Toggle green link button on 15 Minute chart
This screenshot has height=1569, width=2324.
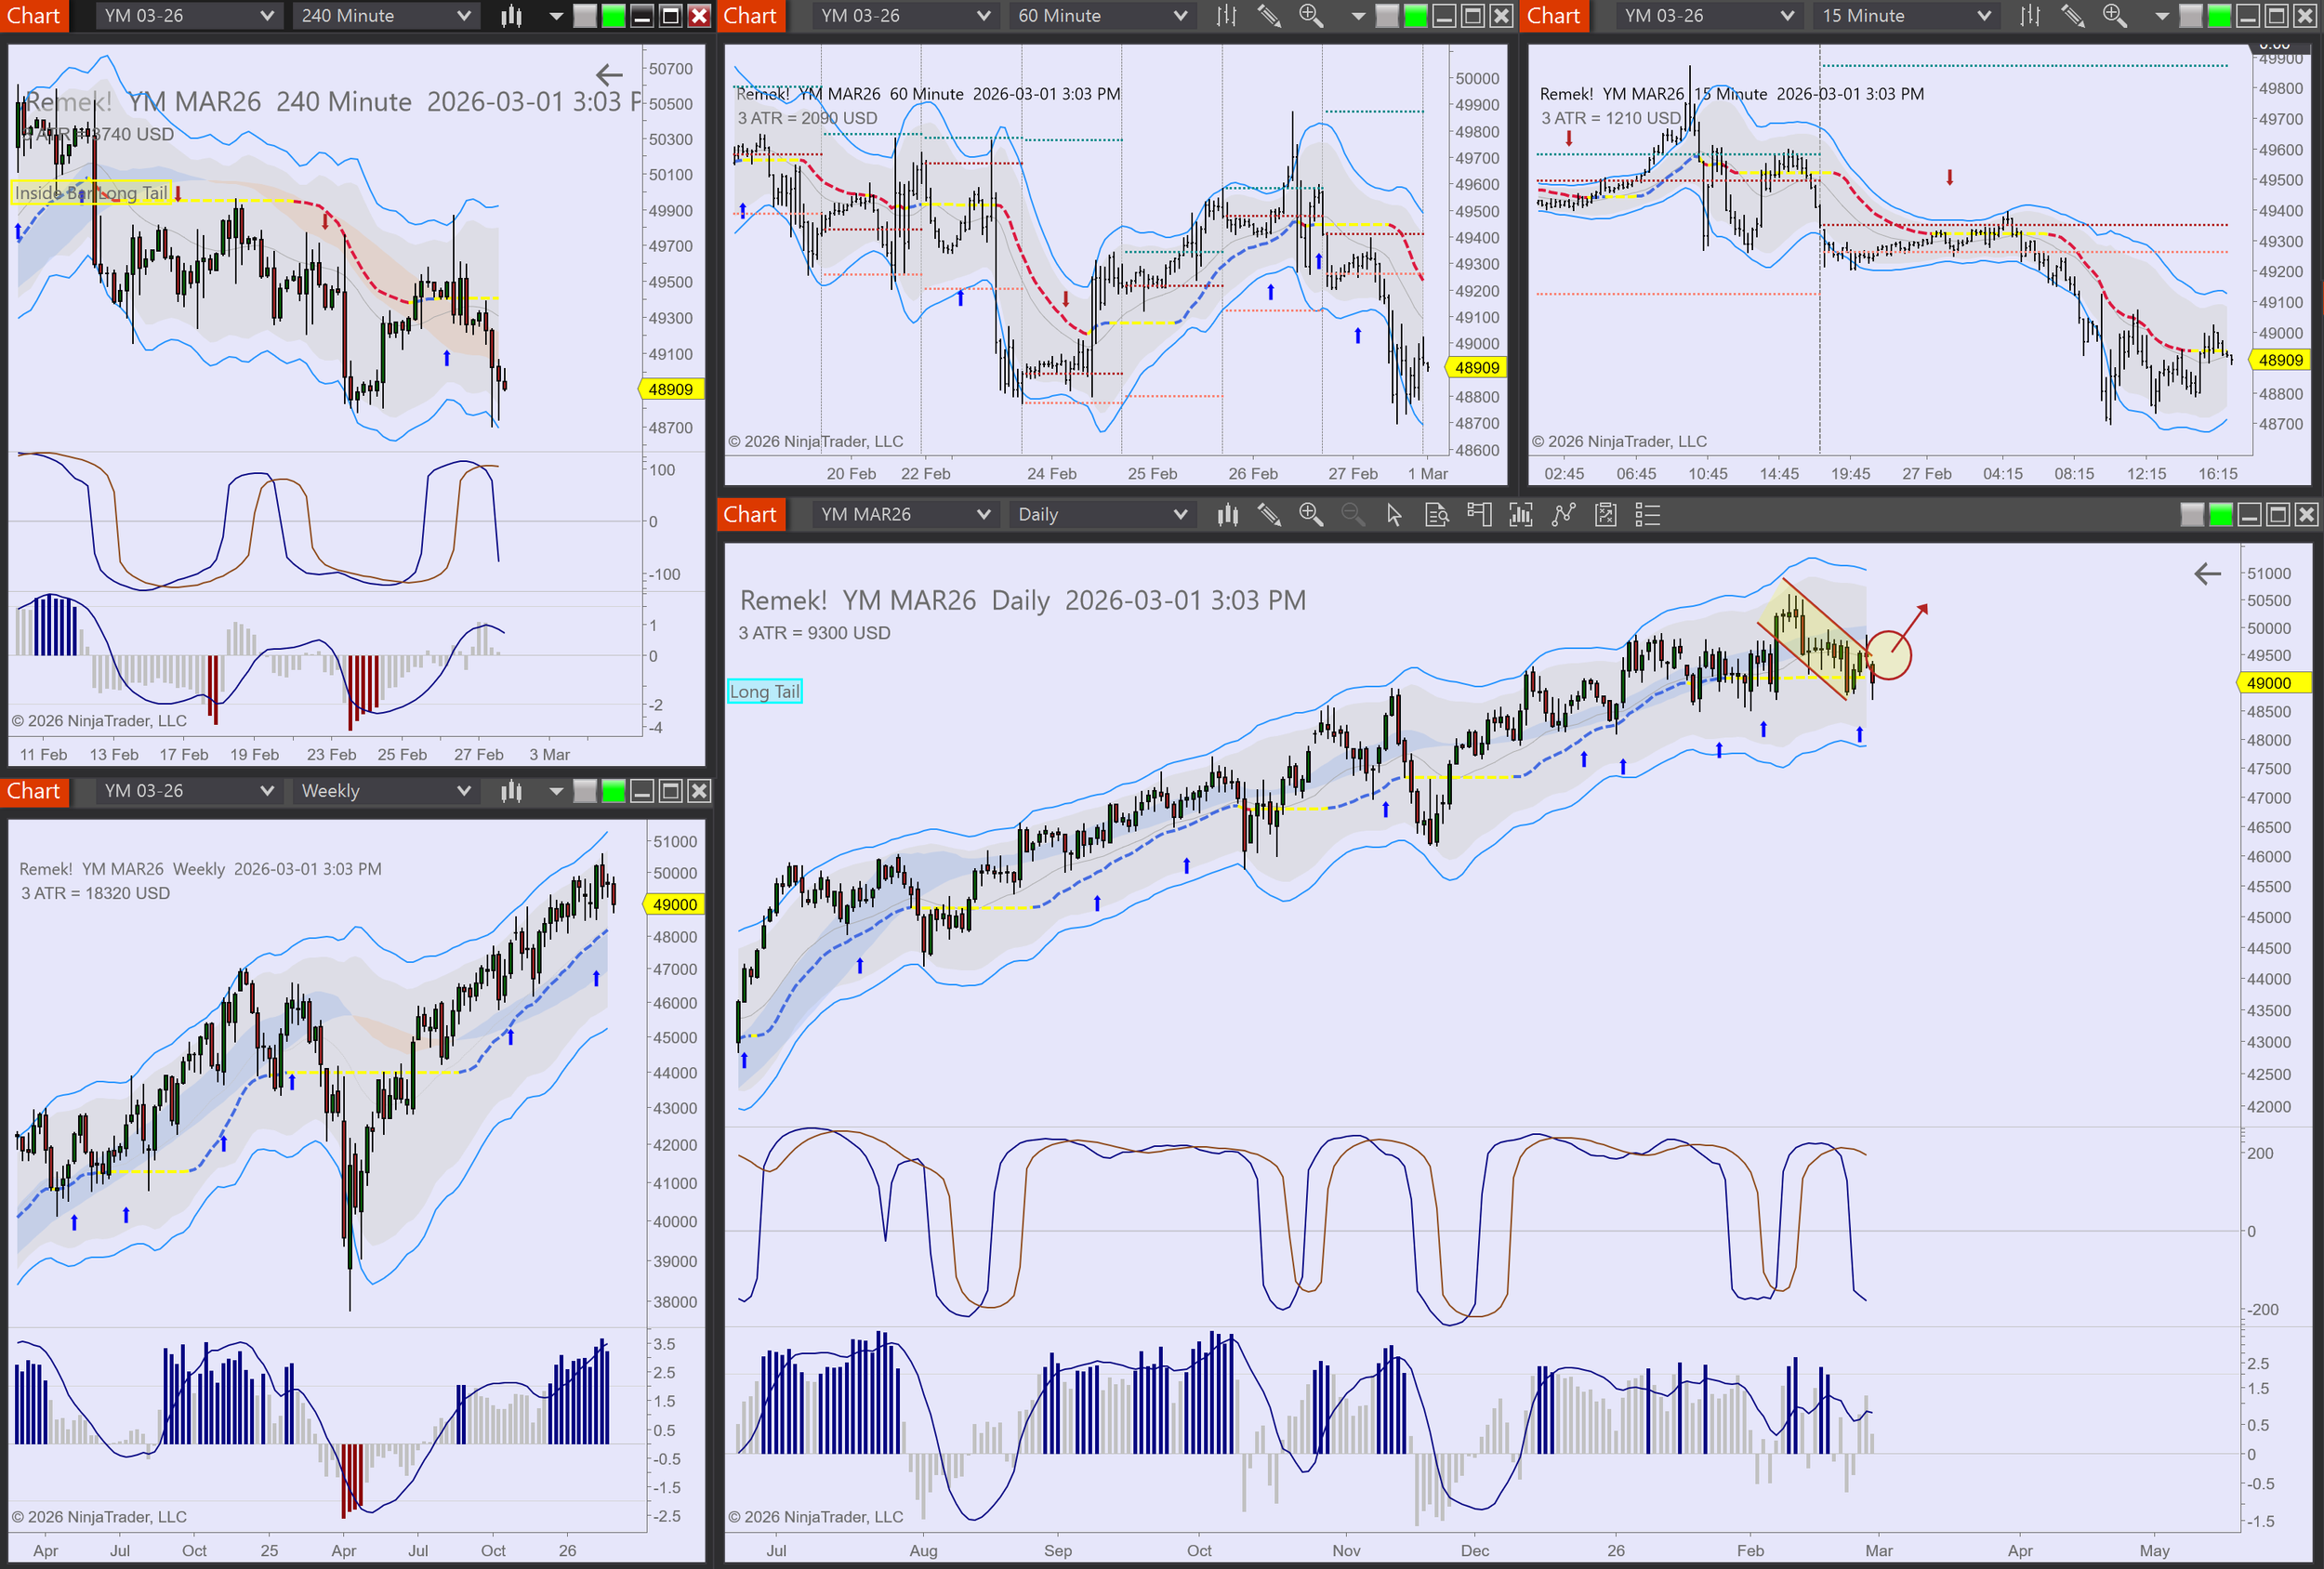2219,16
